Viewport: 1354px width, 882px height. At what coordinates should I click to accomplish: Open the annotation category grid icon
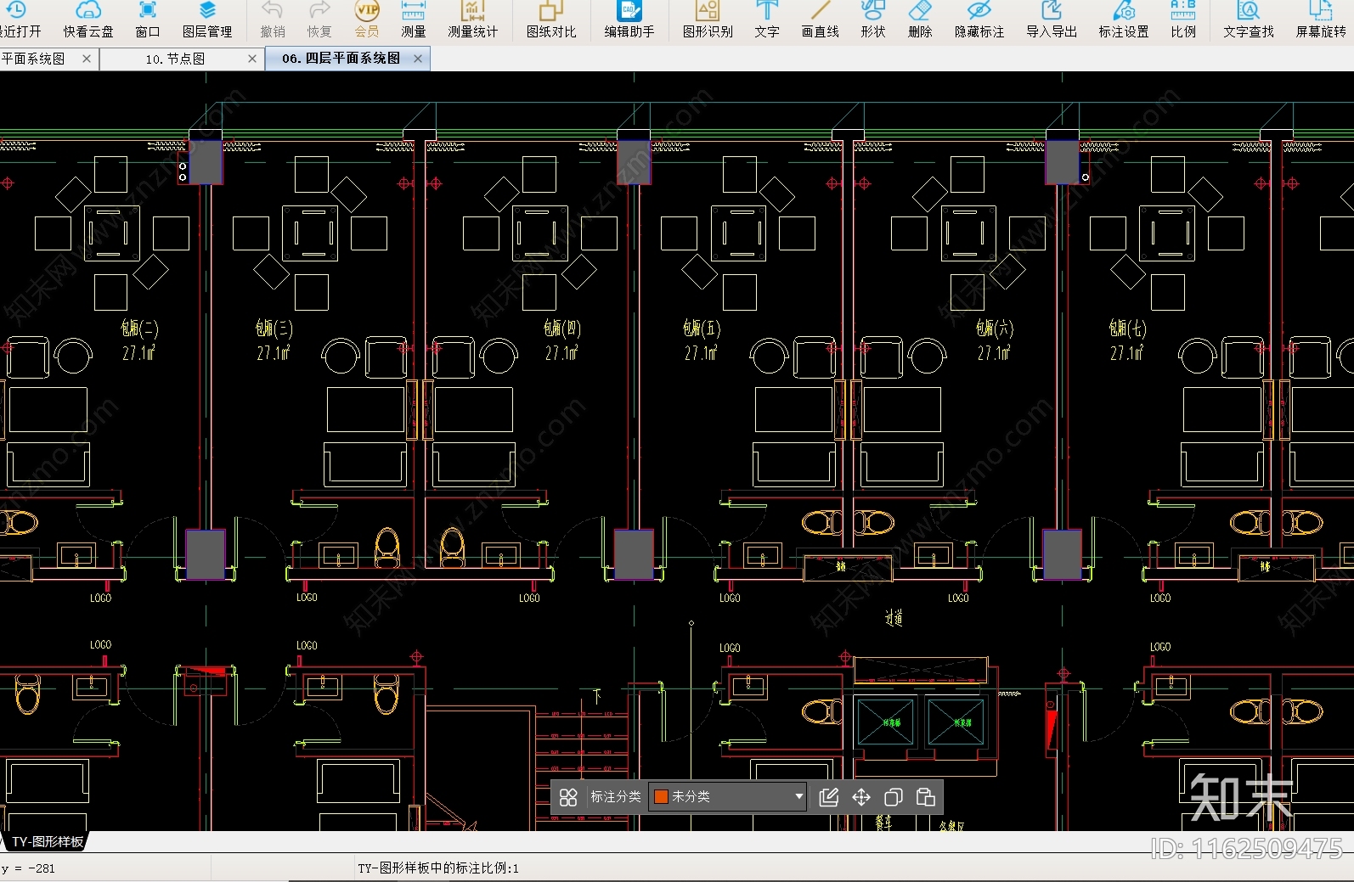568,797
